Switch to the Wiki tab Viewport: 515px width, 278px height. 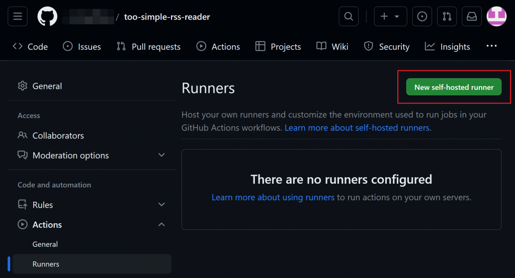332,47
